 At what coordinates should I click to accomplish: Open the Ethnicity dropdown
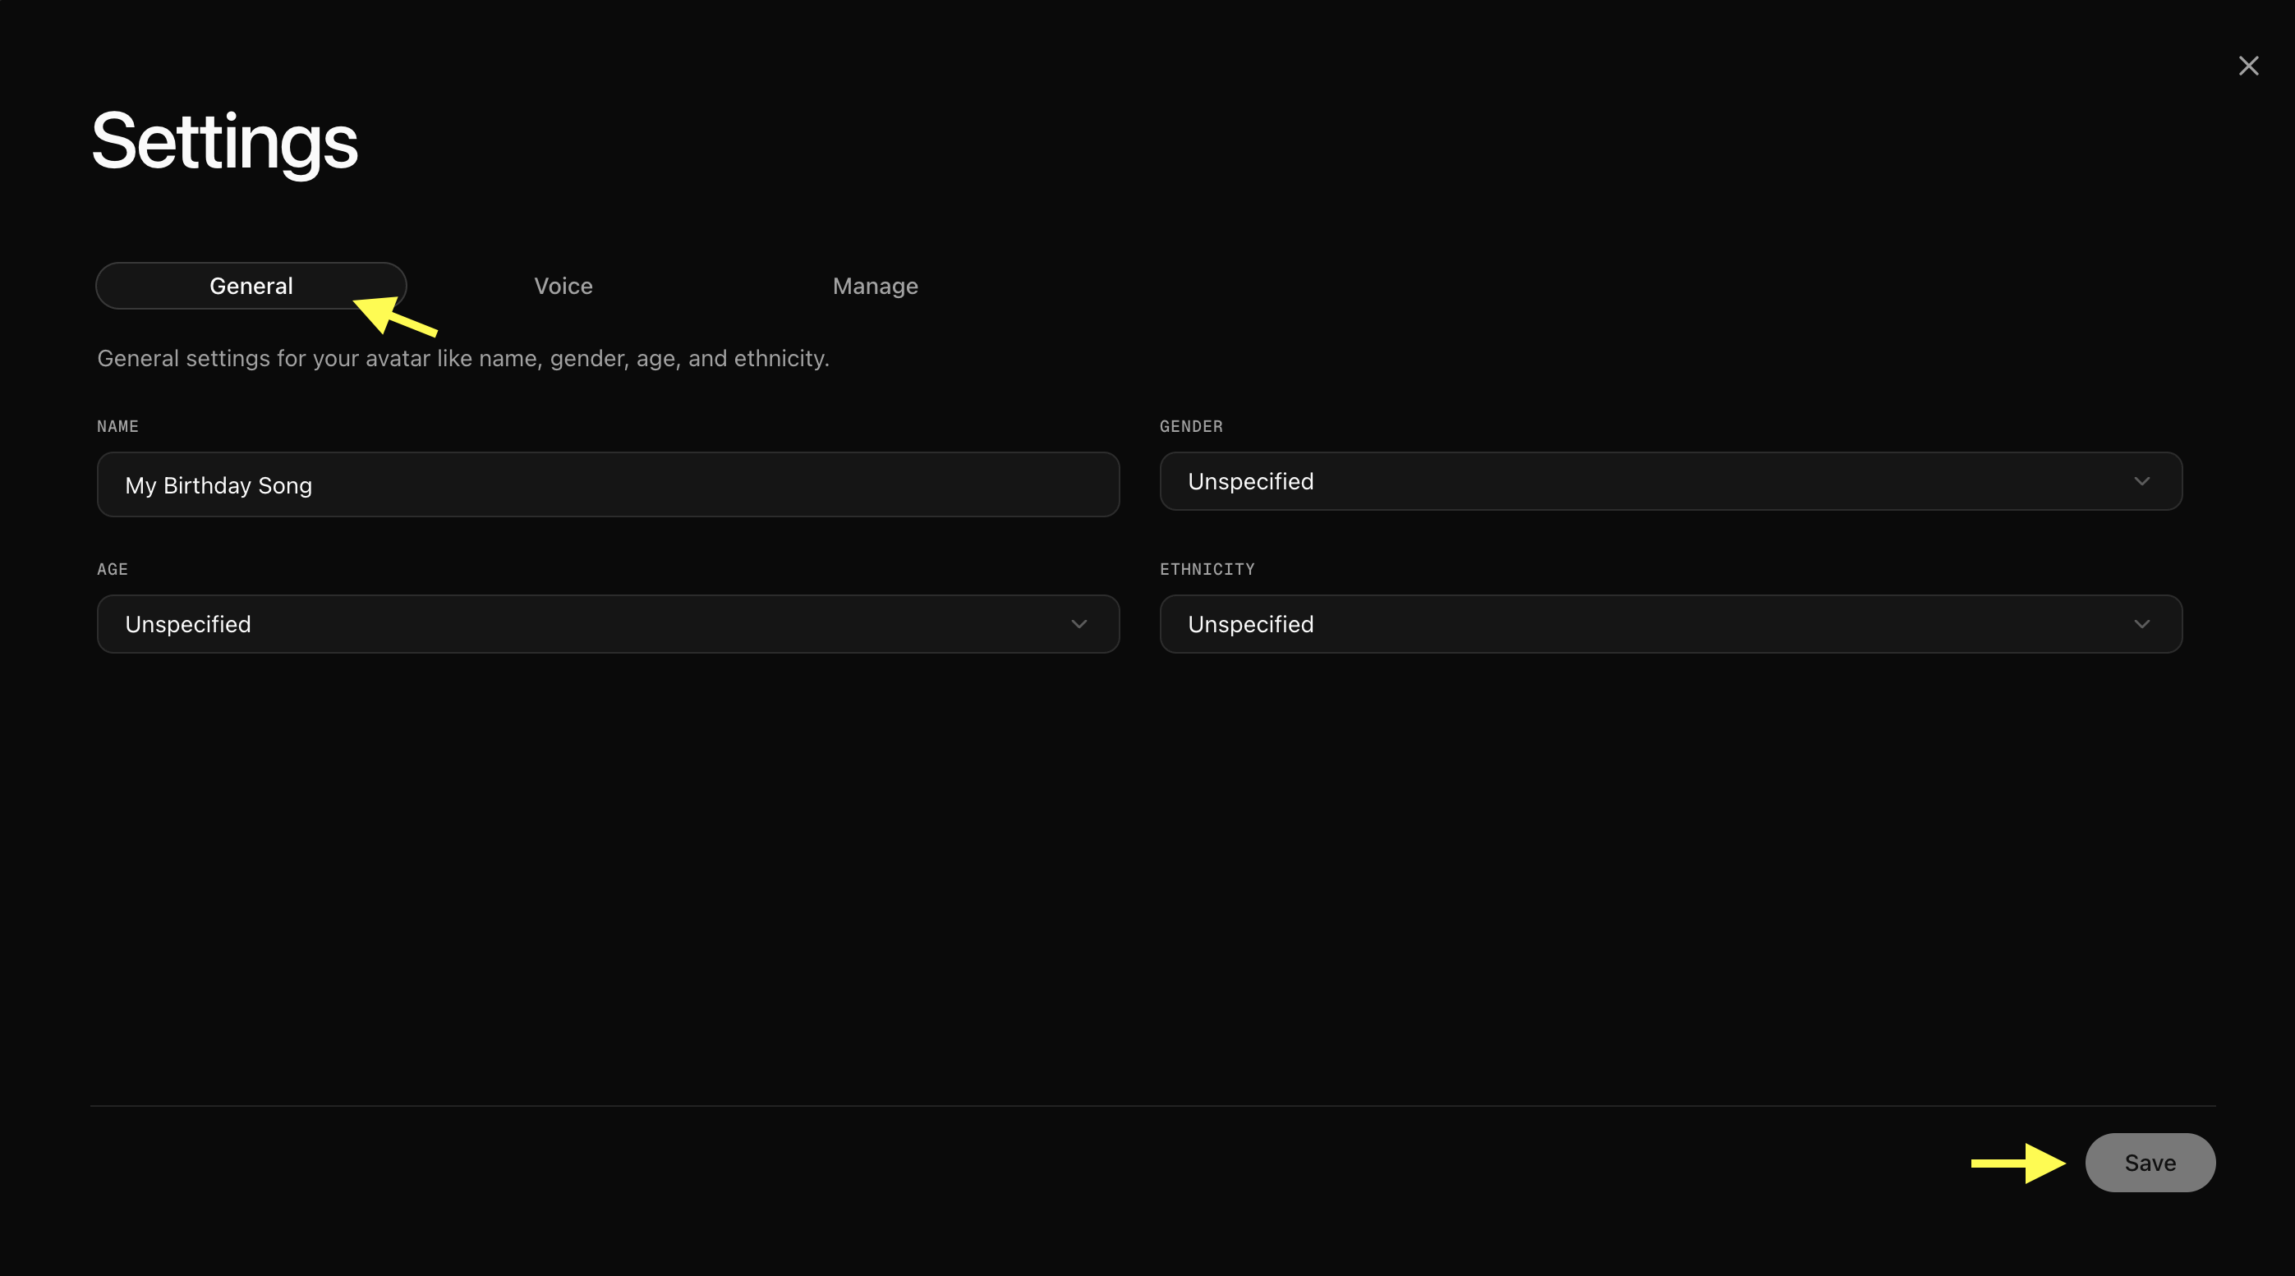point(1671,624)
